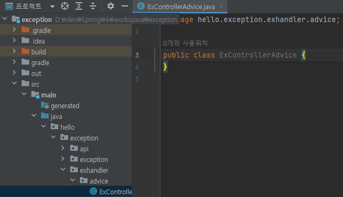Collapse the exception root project node

pyautogui.click(x=5, y=19)
